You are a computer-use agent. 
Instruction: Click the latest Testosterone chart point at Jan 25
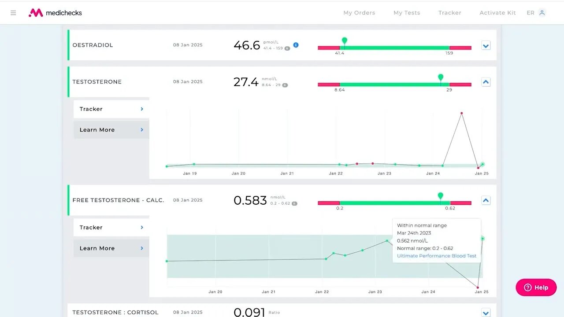click(x=482, y=164)
